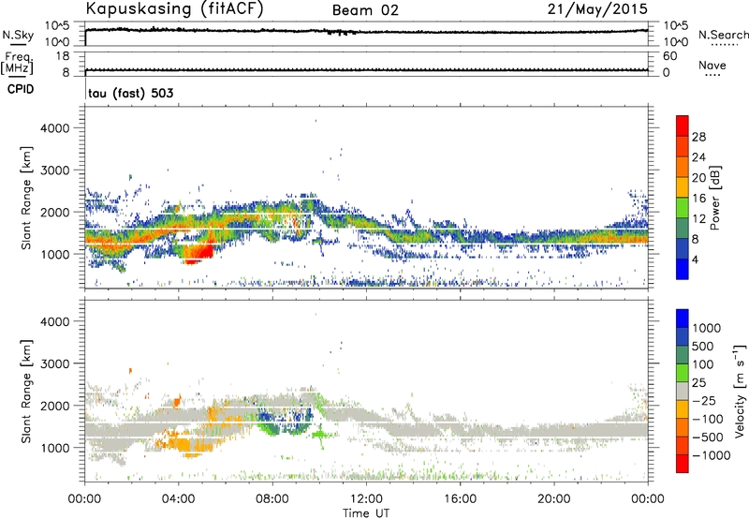Click the 60 tick right of frequency panel
Image resolution: width=749 pixels, height=519 pixels.
click(x=669, y=56)
